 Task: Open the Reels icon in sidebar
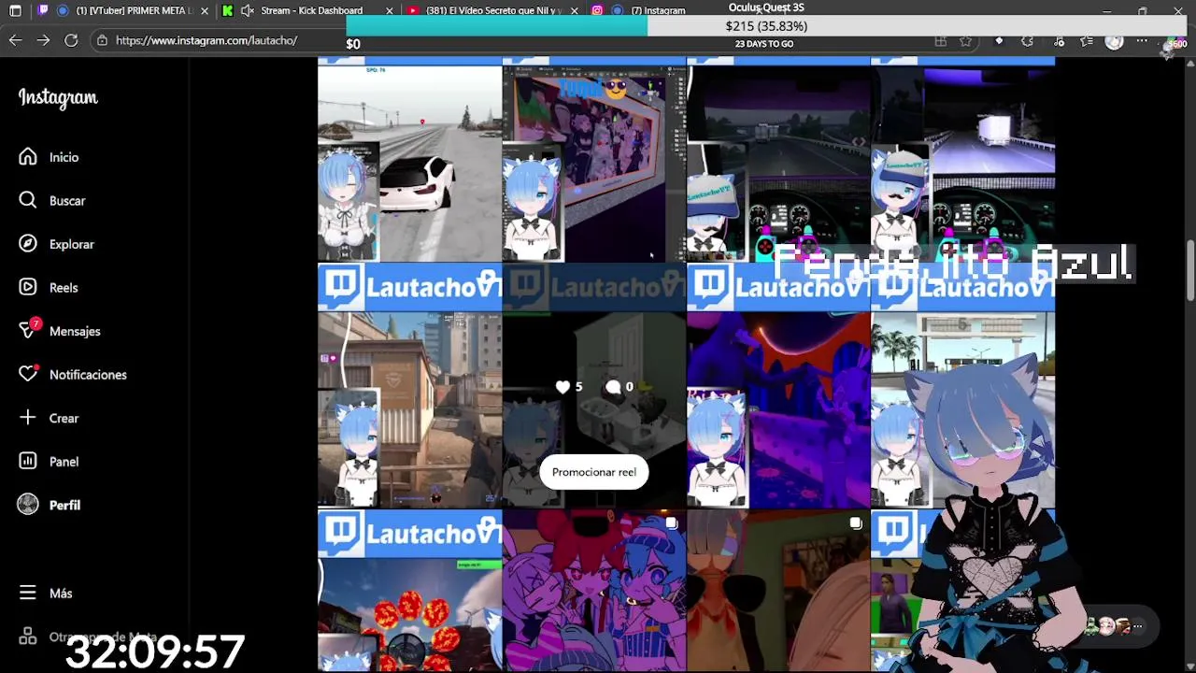pos(28,287)
